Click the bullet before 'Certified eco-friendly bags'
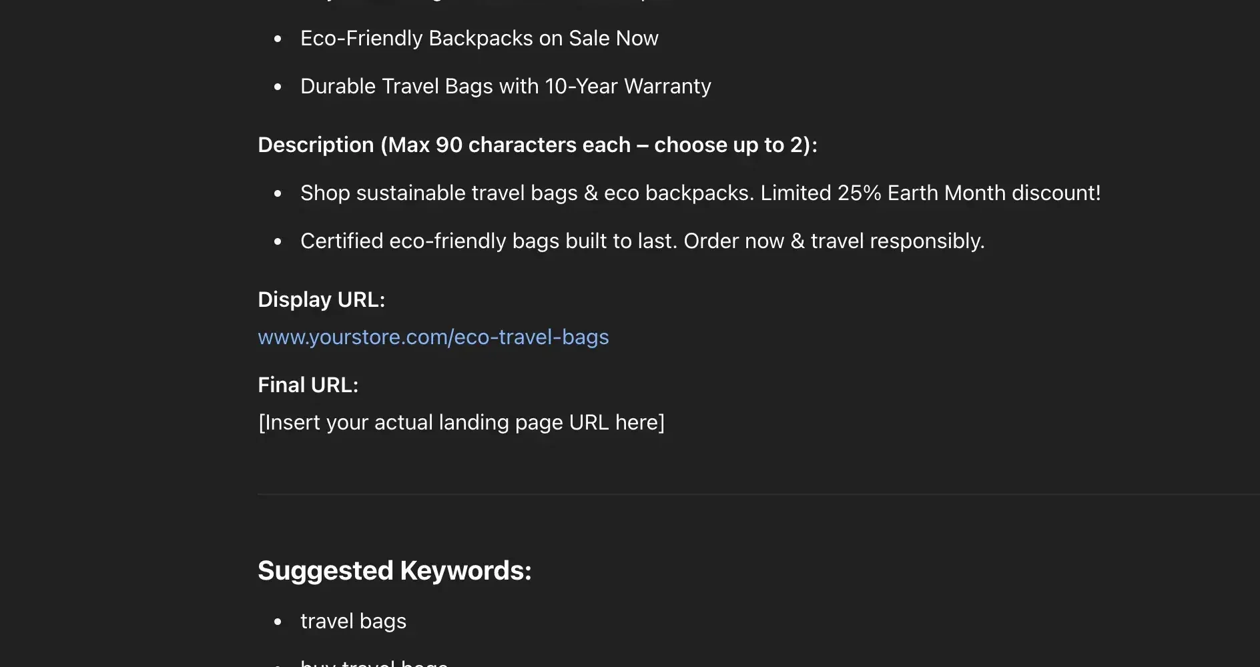The height and width of the screenshot is (667, 1260). (x=278, y=241)
